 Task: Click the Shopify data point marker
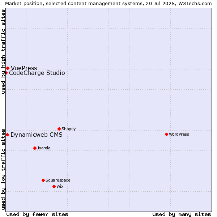coord(59,129)
